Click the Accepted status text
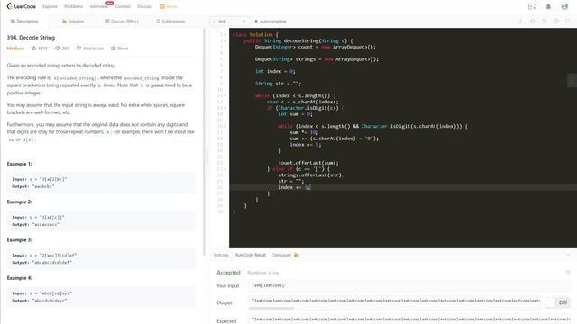Viewport: 577px width, 324px height. 228,273
